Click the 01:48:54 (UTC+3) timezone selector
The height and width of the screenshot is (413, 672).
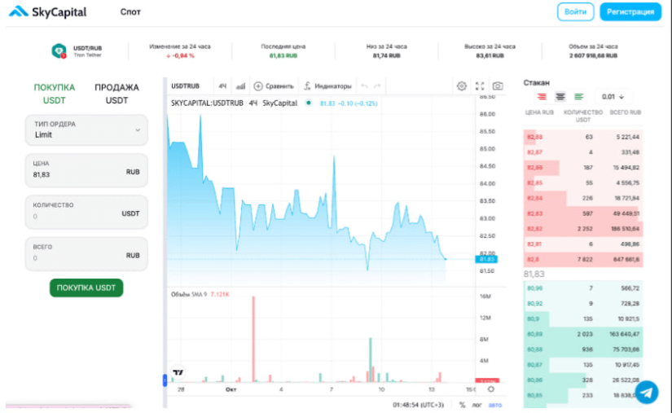click(x=419, y=405)
